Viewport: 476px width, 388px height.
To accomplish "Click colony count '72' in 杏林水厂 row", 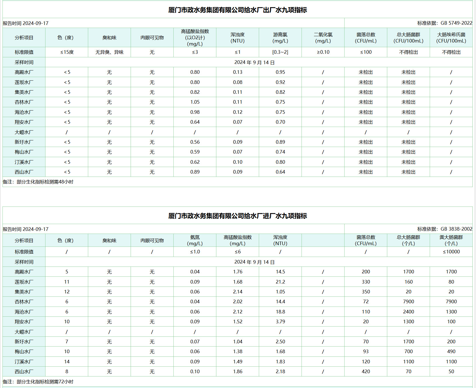I will 366,302.
